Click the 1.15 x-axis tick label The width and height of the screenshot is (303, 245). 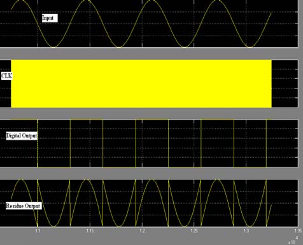click(90, 231)
